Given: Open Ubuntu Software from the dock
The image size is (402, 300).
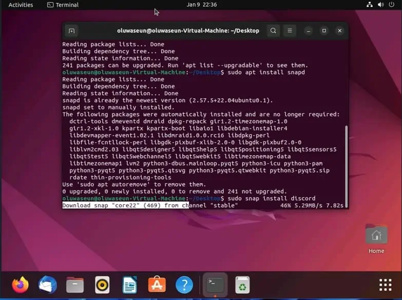Looking at the screenshot, I should 157,285.
